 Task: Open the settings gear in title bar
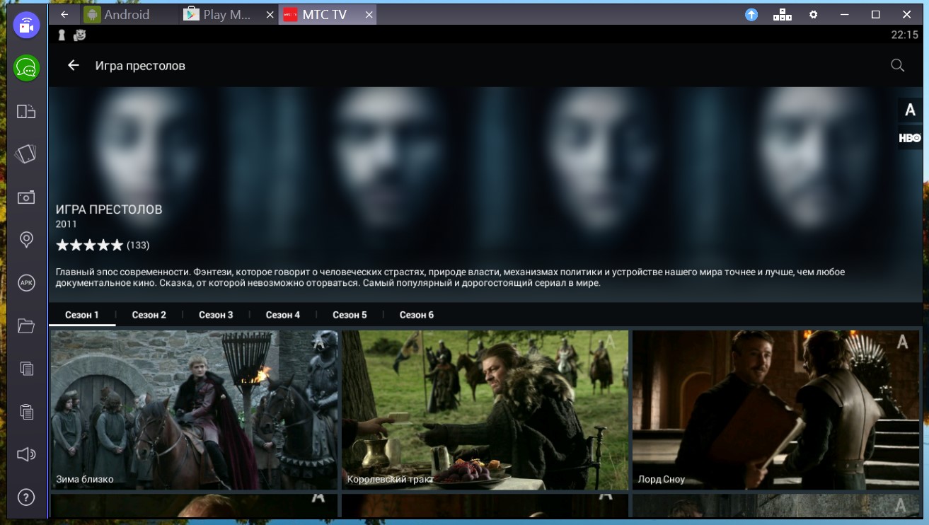(x=813, y=14)
